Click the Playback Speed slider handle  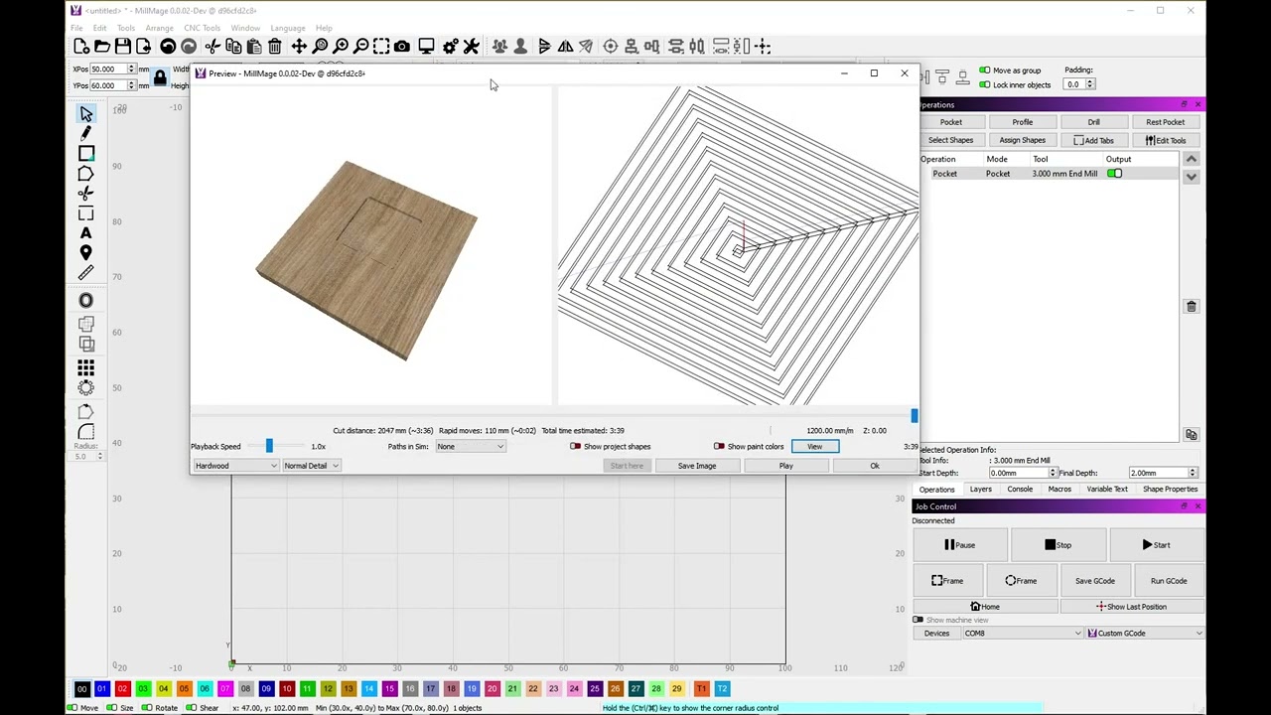pos(269,447)
